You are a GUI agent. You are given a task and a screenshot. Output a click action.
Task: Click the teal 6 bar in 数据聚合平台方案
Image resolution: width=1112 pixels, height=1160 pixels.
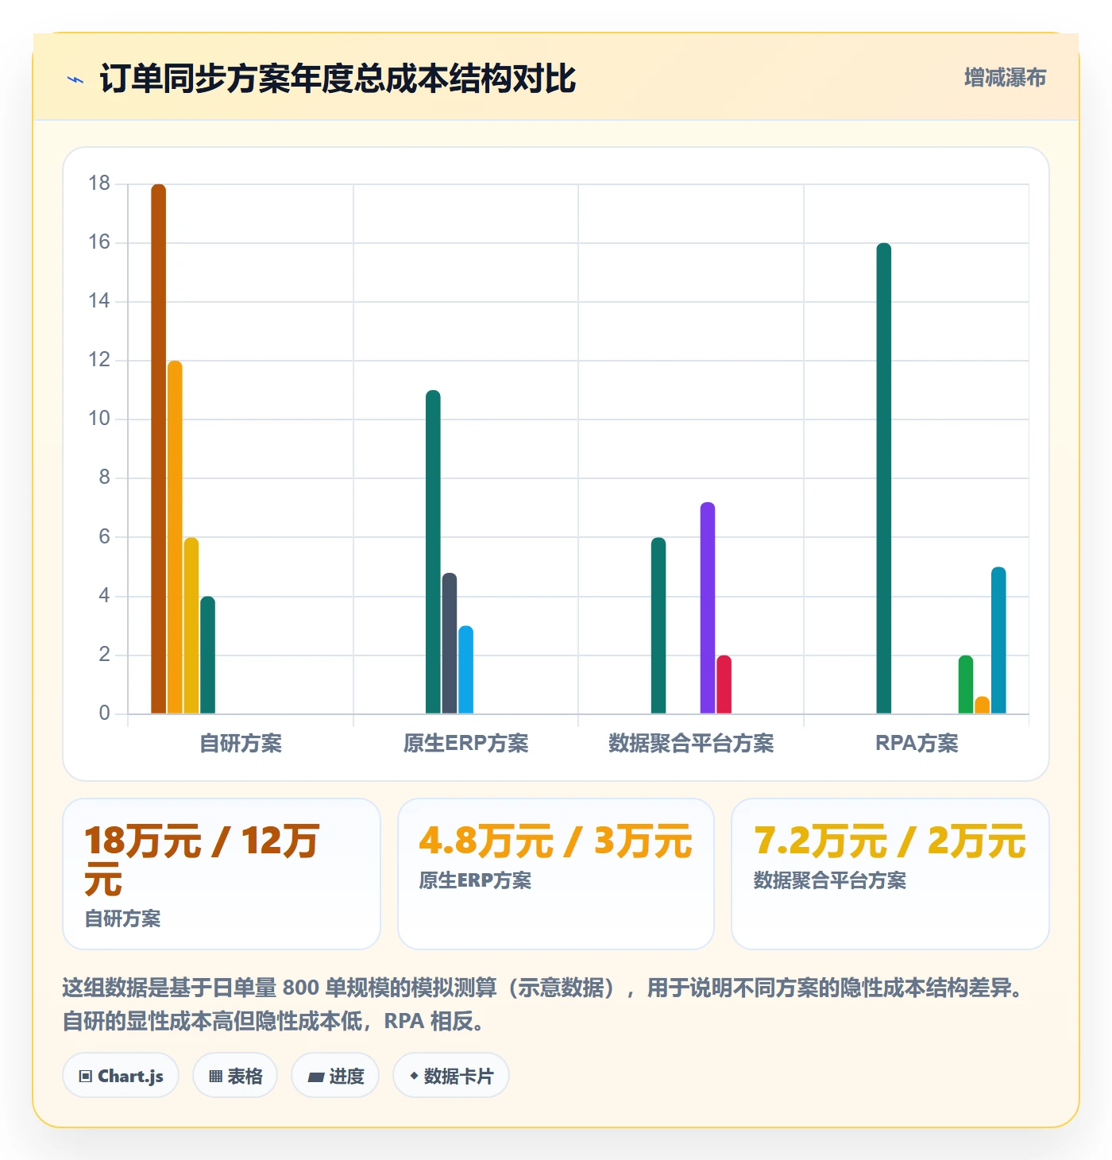pos(658,625)
